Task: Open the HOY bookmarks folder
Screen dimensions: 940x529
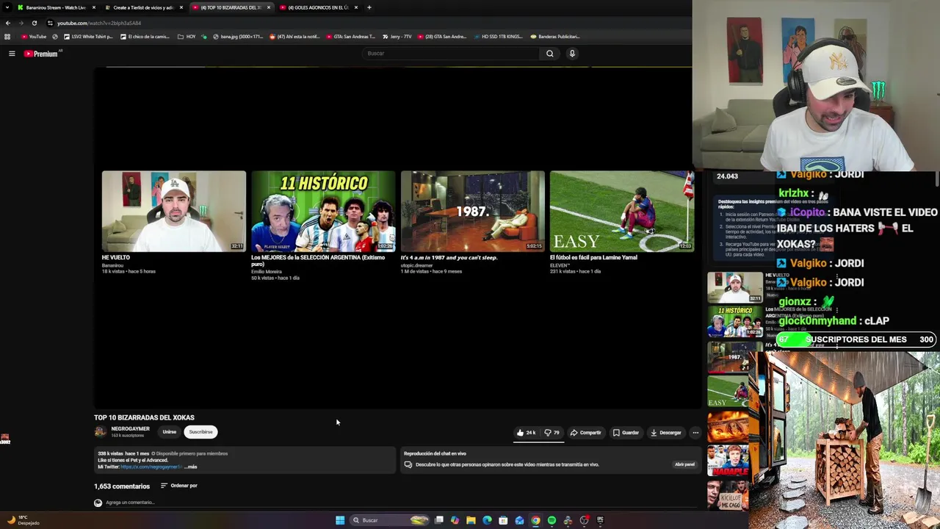Action: click(187, 37)
